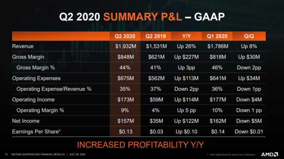Select the Down 2pp cell in Q/Q column
This screenshot has width=284, height=159.
point(249,68)
